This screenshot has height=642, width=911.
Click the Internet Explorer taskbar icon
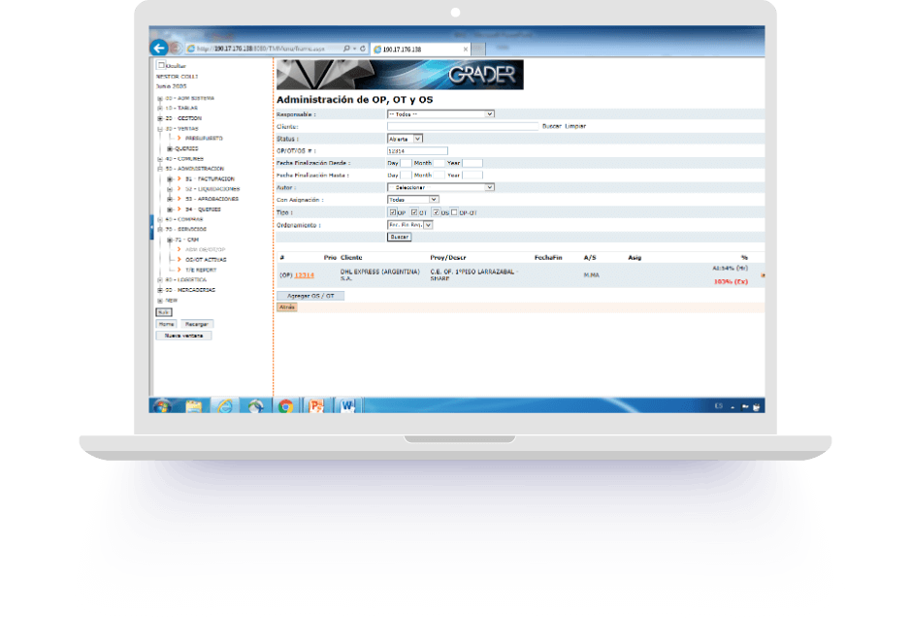(x=224, y=406)
